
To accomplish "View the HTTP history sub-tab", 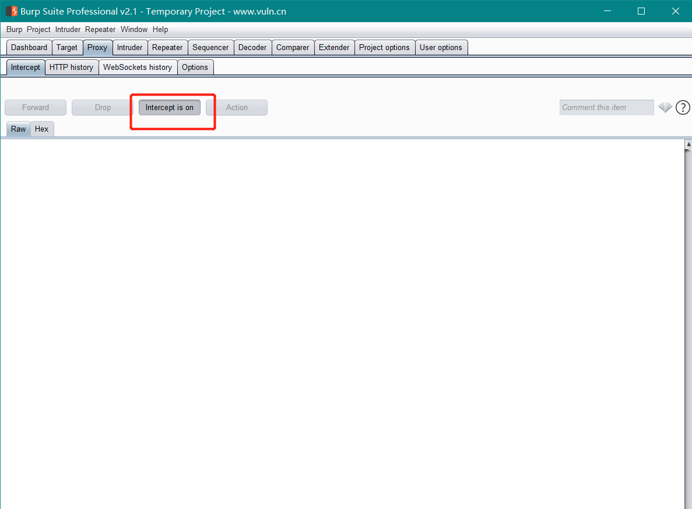I will (x=72, y=68).
